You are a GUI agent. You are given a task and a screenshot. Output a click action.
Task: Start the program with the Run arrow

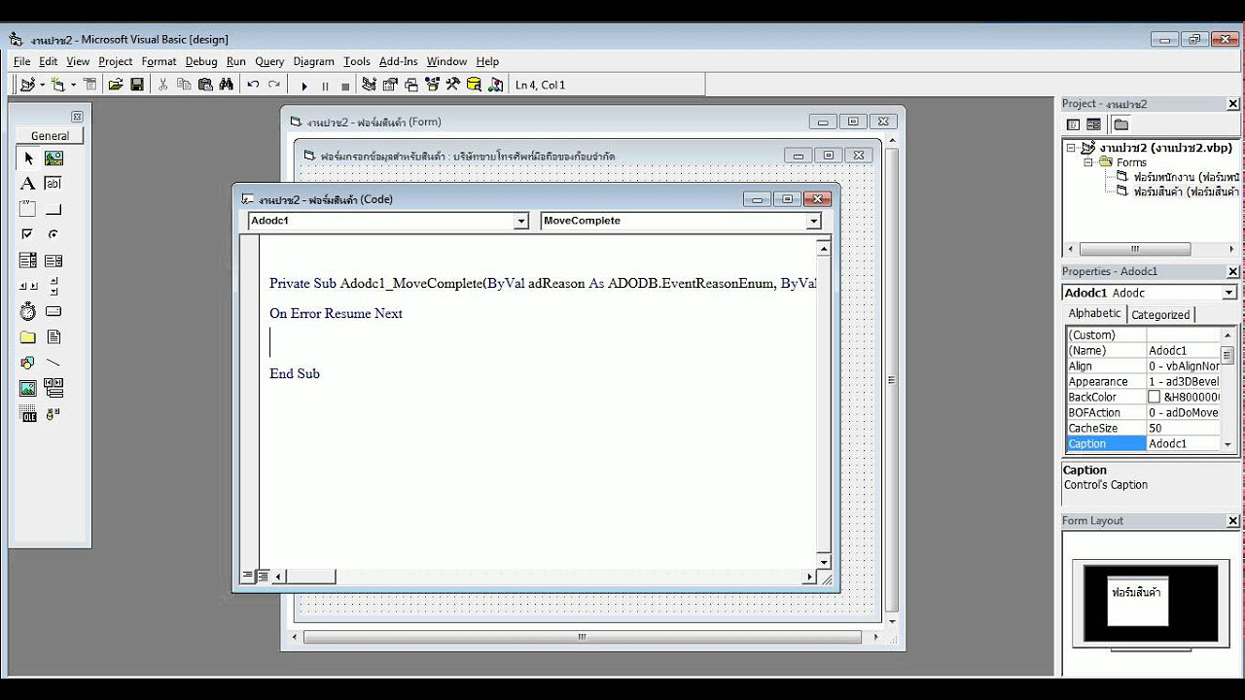tap(304, 86)
